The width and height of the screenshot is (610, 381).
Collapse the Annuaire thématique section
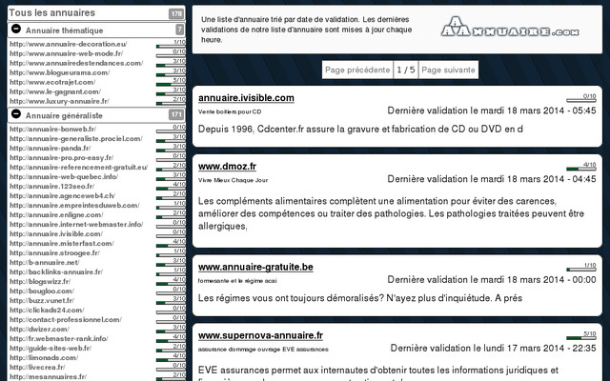16,29
